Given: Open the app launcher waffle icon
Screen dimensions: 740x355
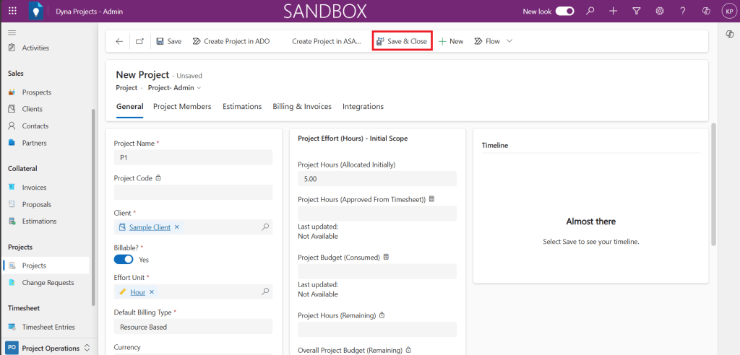Looking at the screenshot, I should click(12, 12).
